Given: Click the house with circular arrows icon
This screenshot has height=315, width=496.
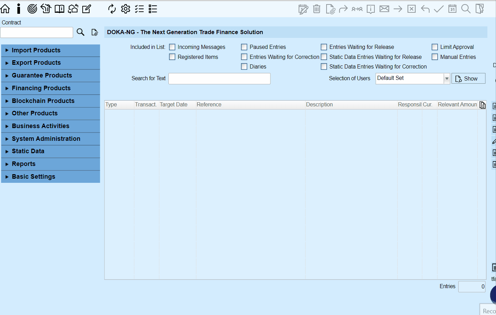Looking at the screenshot, I should pyautogui.click(x=73, y=9).
